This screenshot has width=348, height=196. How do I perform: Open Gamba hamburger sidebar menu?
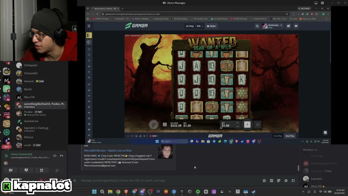pyautogui.click(x=89, y=26)
